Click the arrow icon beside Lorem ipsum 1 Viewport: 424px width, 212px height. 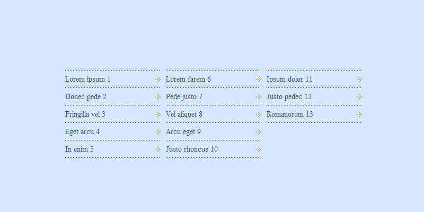pos(157,79)
